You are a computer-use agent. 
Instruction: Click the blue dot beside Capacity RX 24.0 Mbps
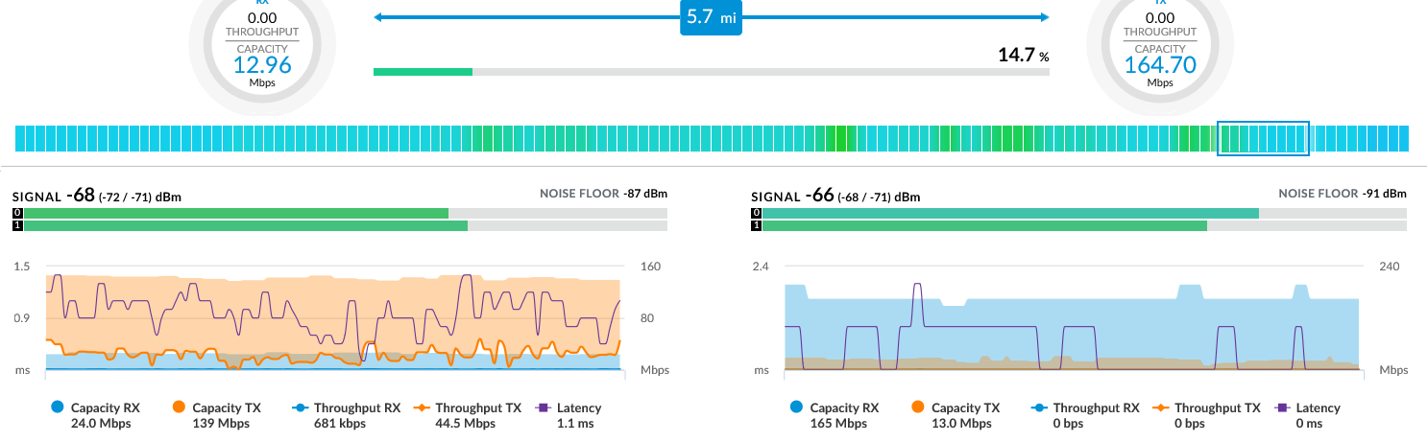point(55,408)
